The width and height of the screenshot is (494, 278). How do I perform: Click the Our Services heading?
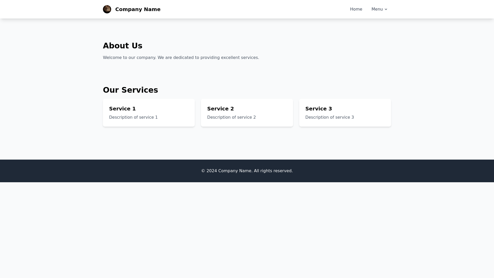coord(130,90)
